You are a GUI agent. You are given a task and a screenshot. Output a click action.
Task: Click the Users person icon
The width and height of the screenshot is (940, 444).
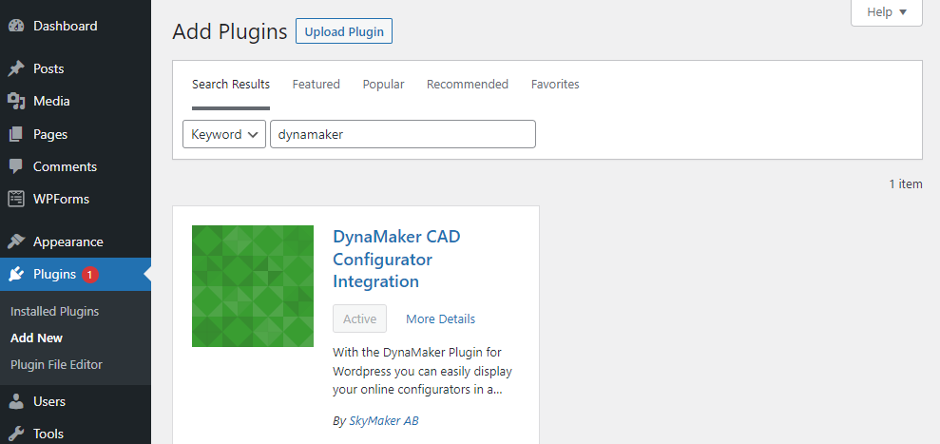[16, 401]
